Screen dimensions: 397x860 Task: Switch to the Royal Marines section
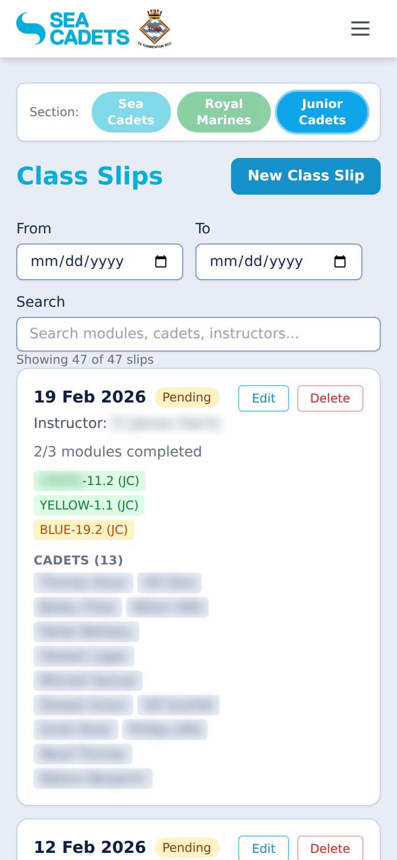223,112
